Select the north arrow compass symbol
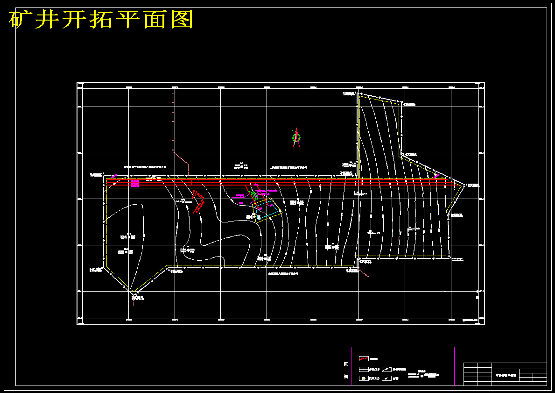555x393 pixels. (296, 137)
